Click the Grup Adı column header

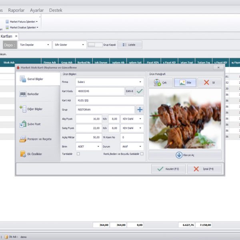[x=67, y=62]
